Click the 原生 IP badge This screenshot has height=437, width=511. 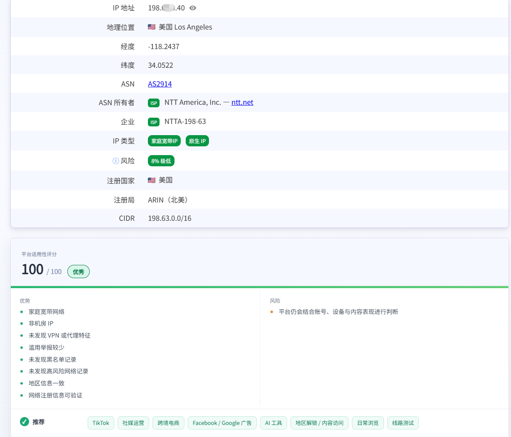click(197, 141)
